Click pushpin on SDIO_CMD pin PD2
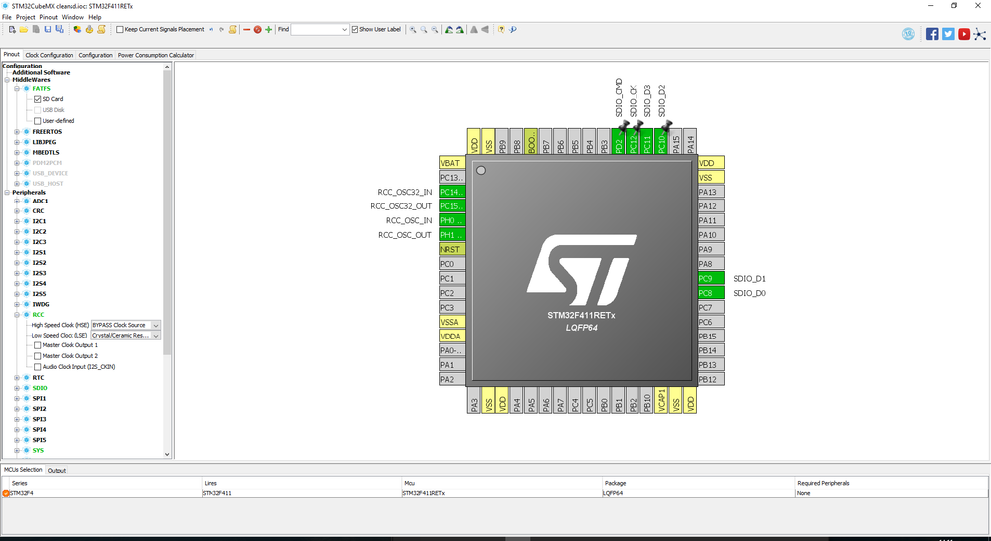This screenshot has width=991, height=541. coord(624,126)
